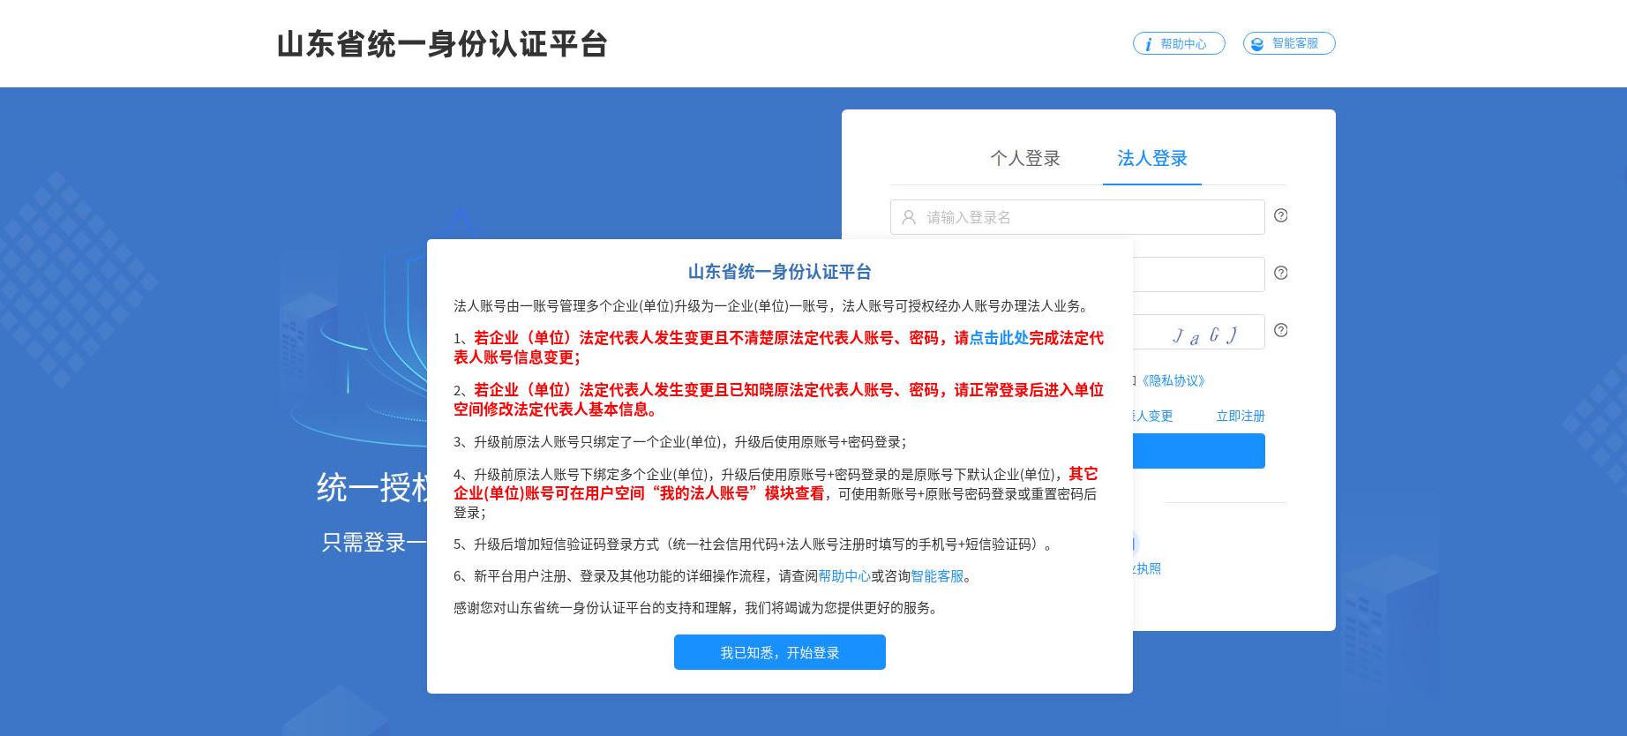
Task: Click the 立即注册 link
Action: [x=1241, y=416]
